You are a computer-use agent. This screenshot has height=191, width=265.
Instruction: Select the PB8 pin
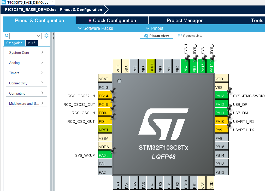[142, 66]
